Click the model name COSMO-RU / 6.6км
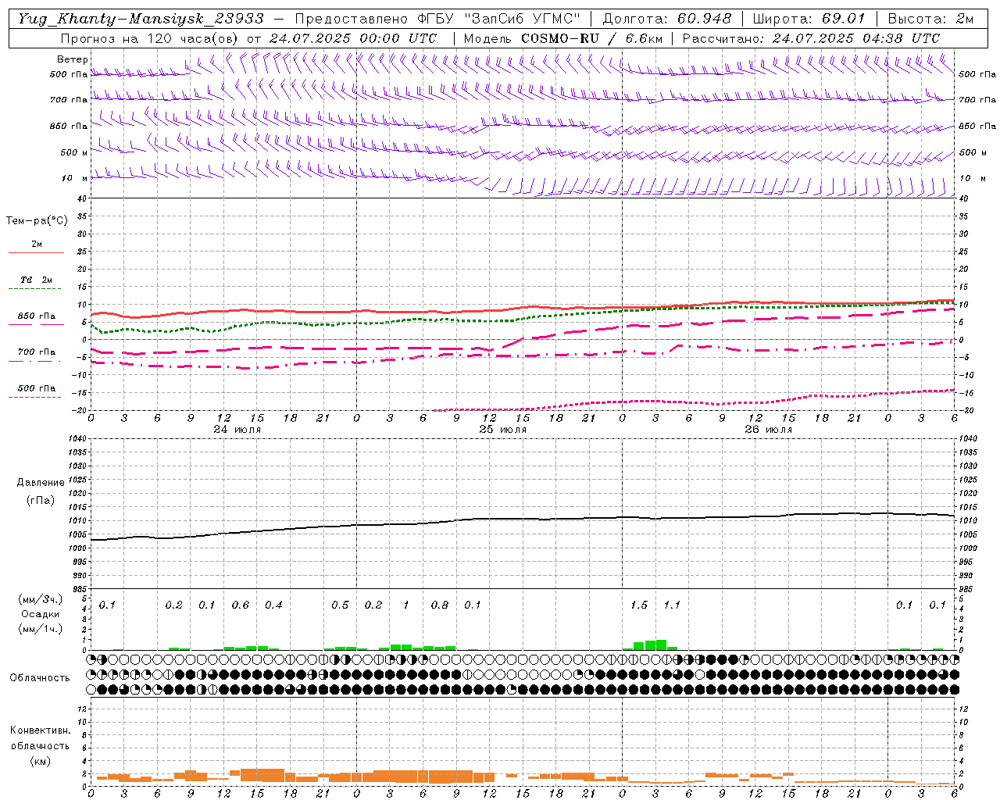The image size is (1000, 800). point(592,38)
